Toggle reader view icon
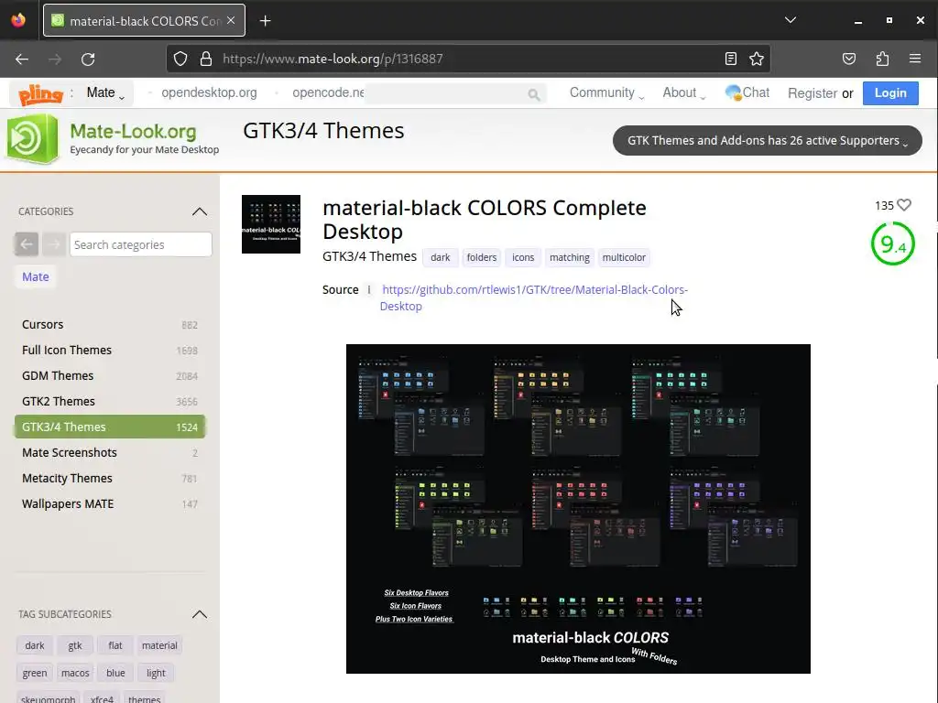Image resolution: width=938 pixels, height=703 pixels. pos(730,59)
